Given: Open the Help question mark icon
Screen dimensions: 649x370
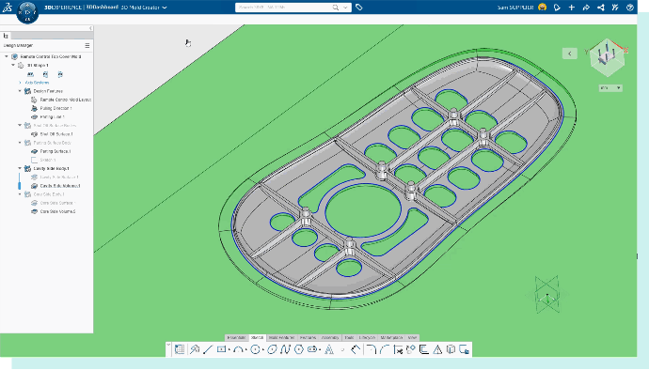Looking at the screenshot, I should click(630, 7).
